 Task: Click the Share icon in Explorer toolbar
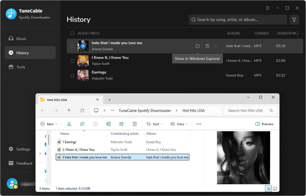coord(122,124)
